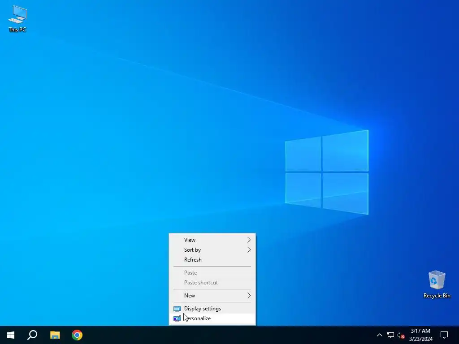The image size is (459, 344).
Task: Click the arrow beside View
Action: (x=249, y=240)
